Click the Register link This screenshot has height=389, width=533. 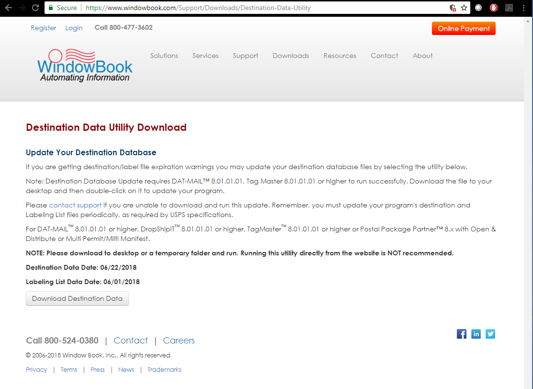coord(43,28)
